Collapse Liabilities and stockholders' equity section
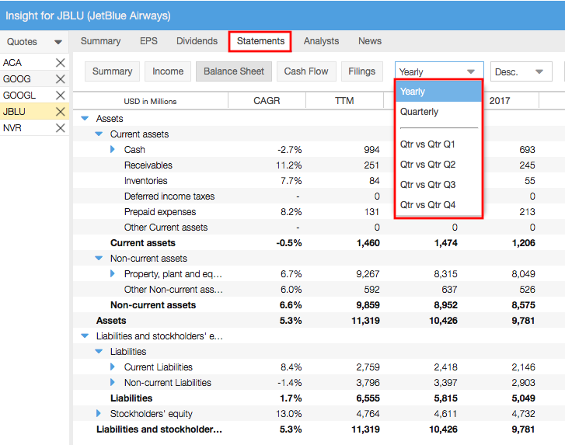The image size is (565, 445). click(85, 336)
